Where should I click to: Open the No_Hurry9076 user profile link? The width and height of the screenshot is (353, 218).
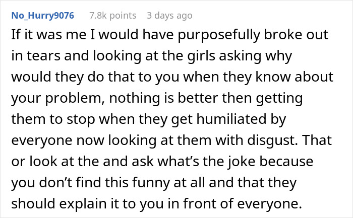[42, 16]
